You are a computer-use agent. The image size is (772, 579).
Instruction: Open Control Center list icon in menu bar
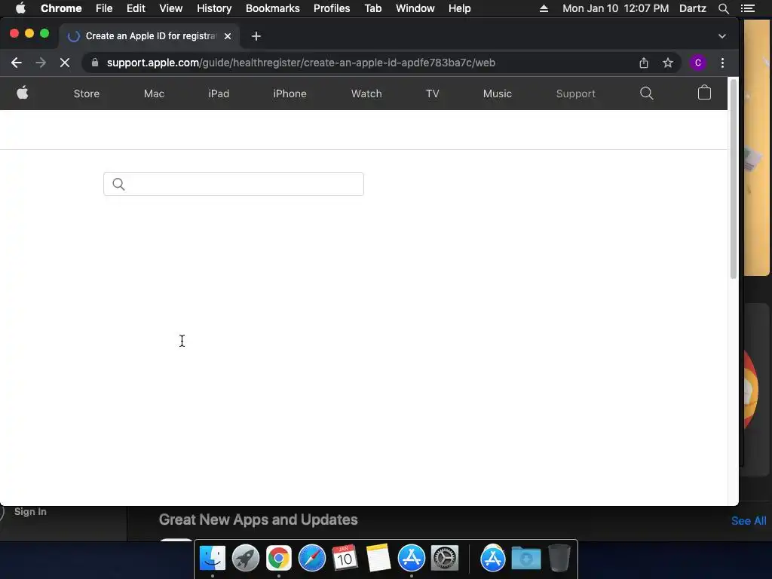pyautogui.click(x=747, y=8)
